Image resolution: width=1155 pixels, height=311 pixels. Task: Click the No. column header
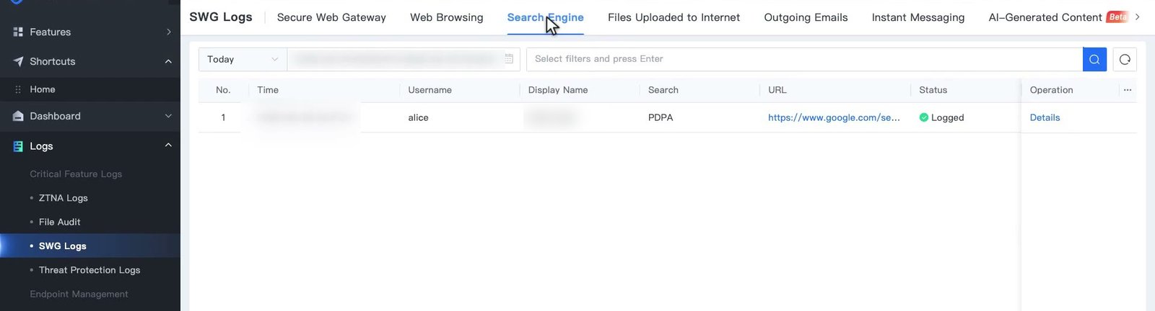click(x=223, y=90)
